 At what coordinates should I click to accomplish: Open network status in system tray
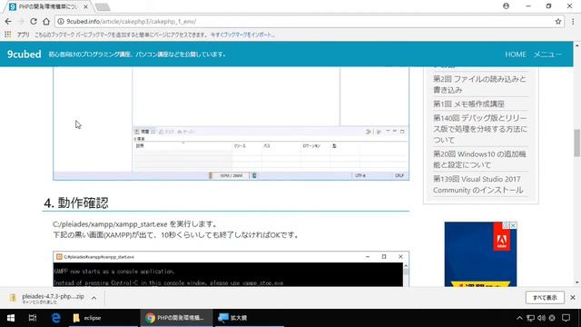[x=530, y=318]
